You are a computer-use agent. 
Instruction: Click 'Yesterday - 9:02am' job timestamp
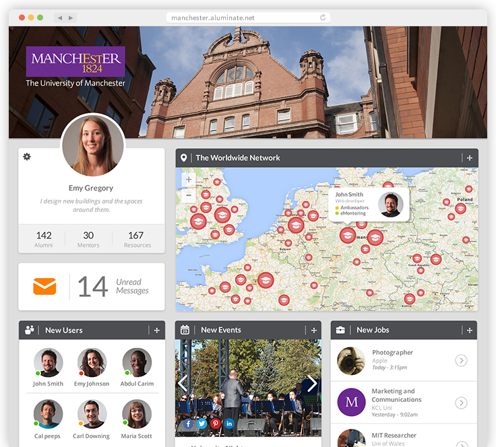(x=394, y=415)
